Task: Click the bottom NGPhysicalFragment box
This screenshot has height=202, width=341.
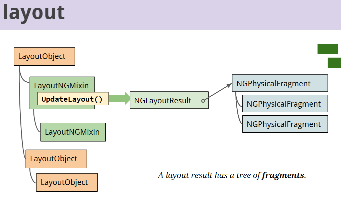Action: (x=285, y=124)
